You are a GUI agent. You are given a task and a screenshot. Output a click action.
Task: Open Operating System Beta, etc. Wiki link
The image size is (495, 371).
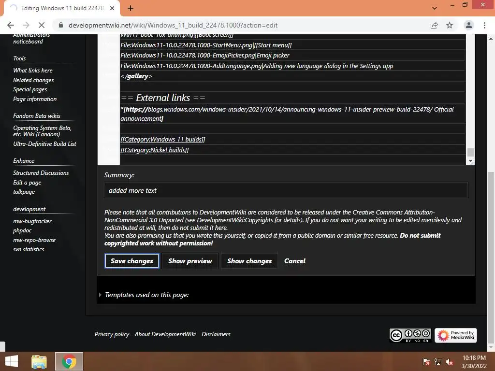click(43, 131)
